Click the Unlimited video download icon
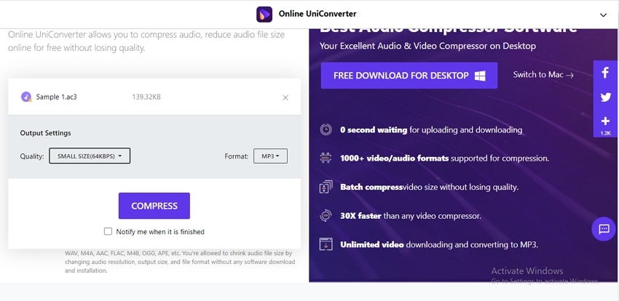This screenshot has height=301, width=619. [326, 244]
